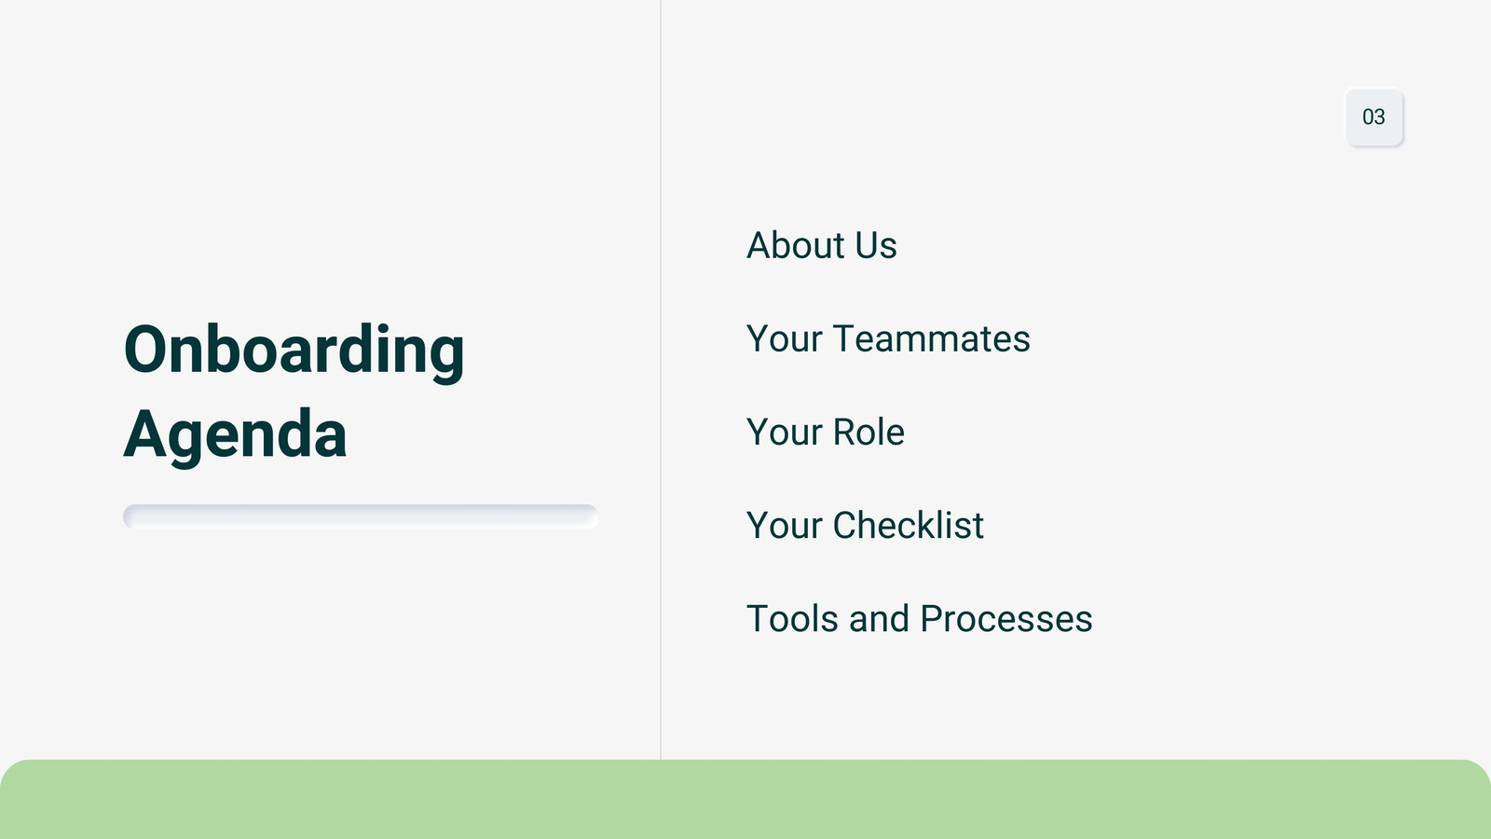
Task: Click the word Processes in the last item
Action: click(x=1006, y=619)
